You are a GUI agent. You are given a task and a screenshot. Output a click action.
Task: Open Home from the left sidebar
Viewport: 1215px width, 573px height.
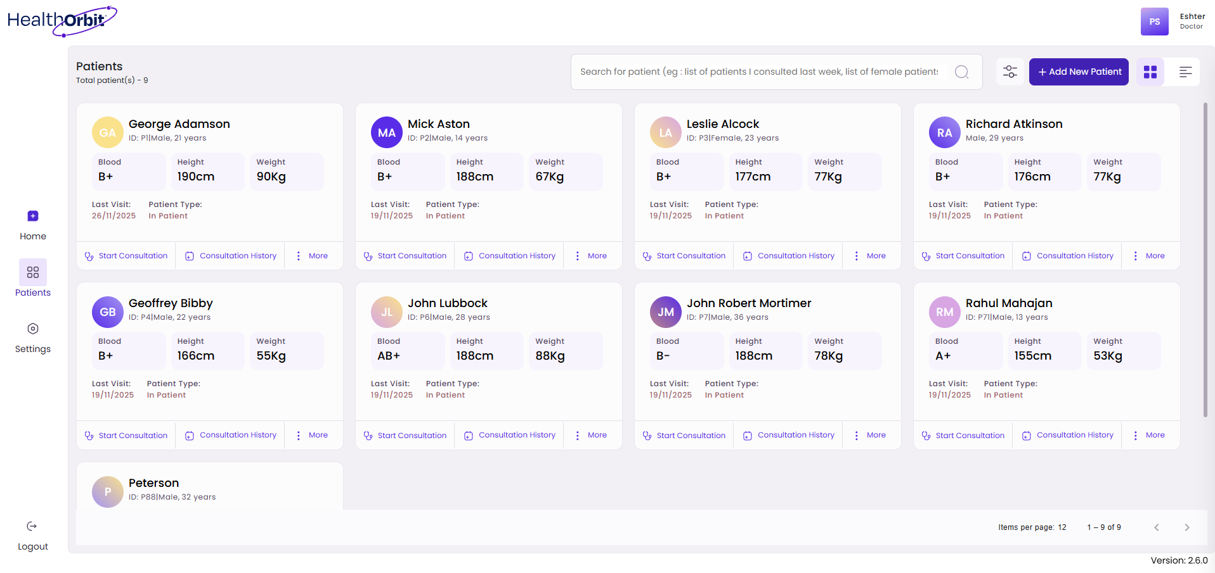click(x=32, y=216)
